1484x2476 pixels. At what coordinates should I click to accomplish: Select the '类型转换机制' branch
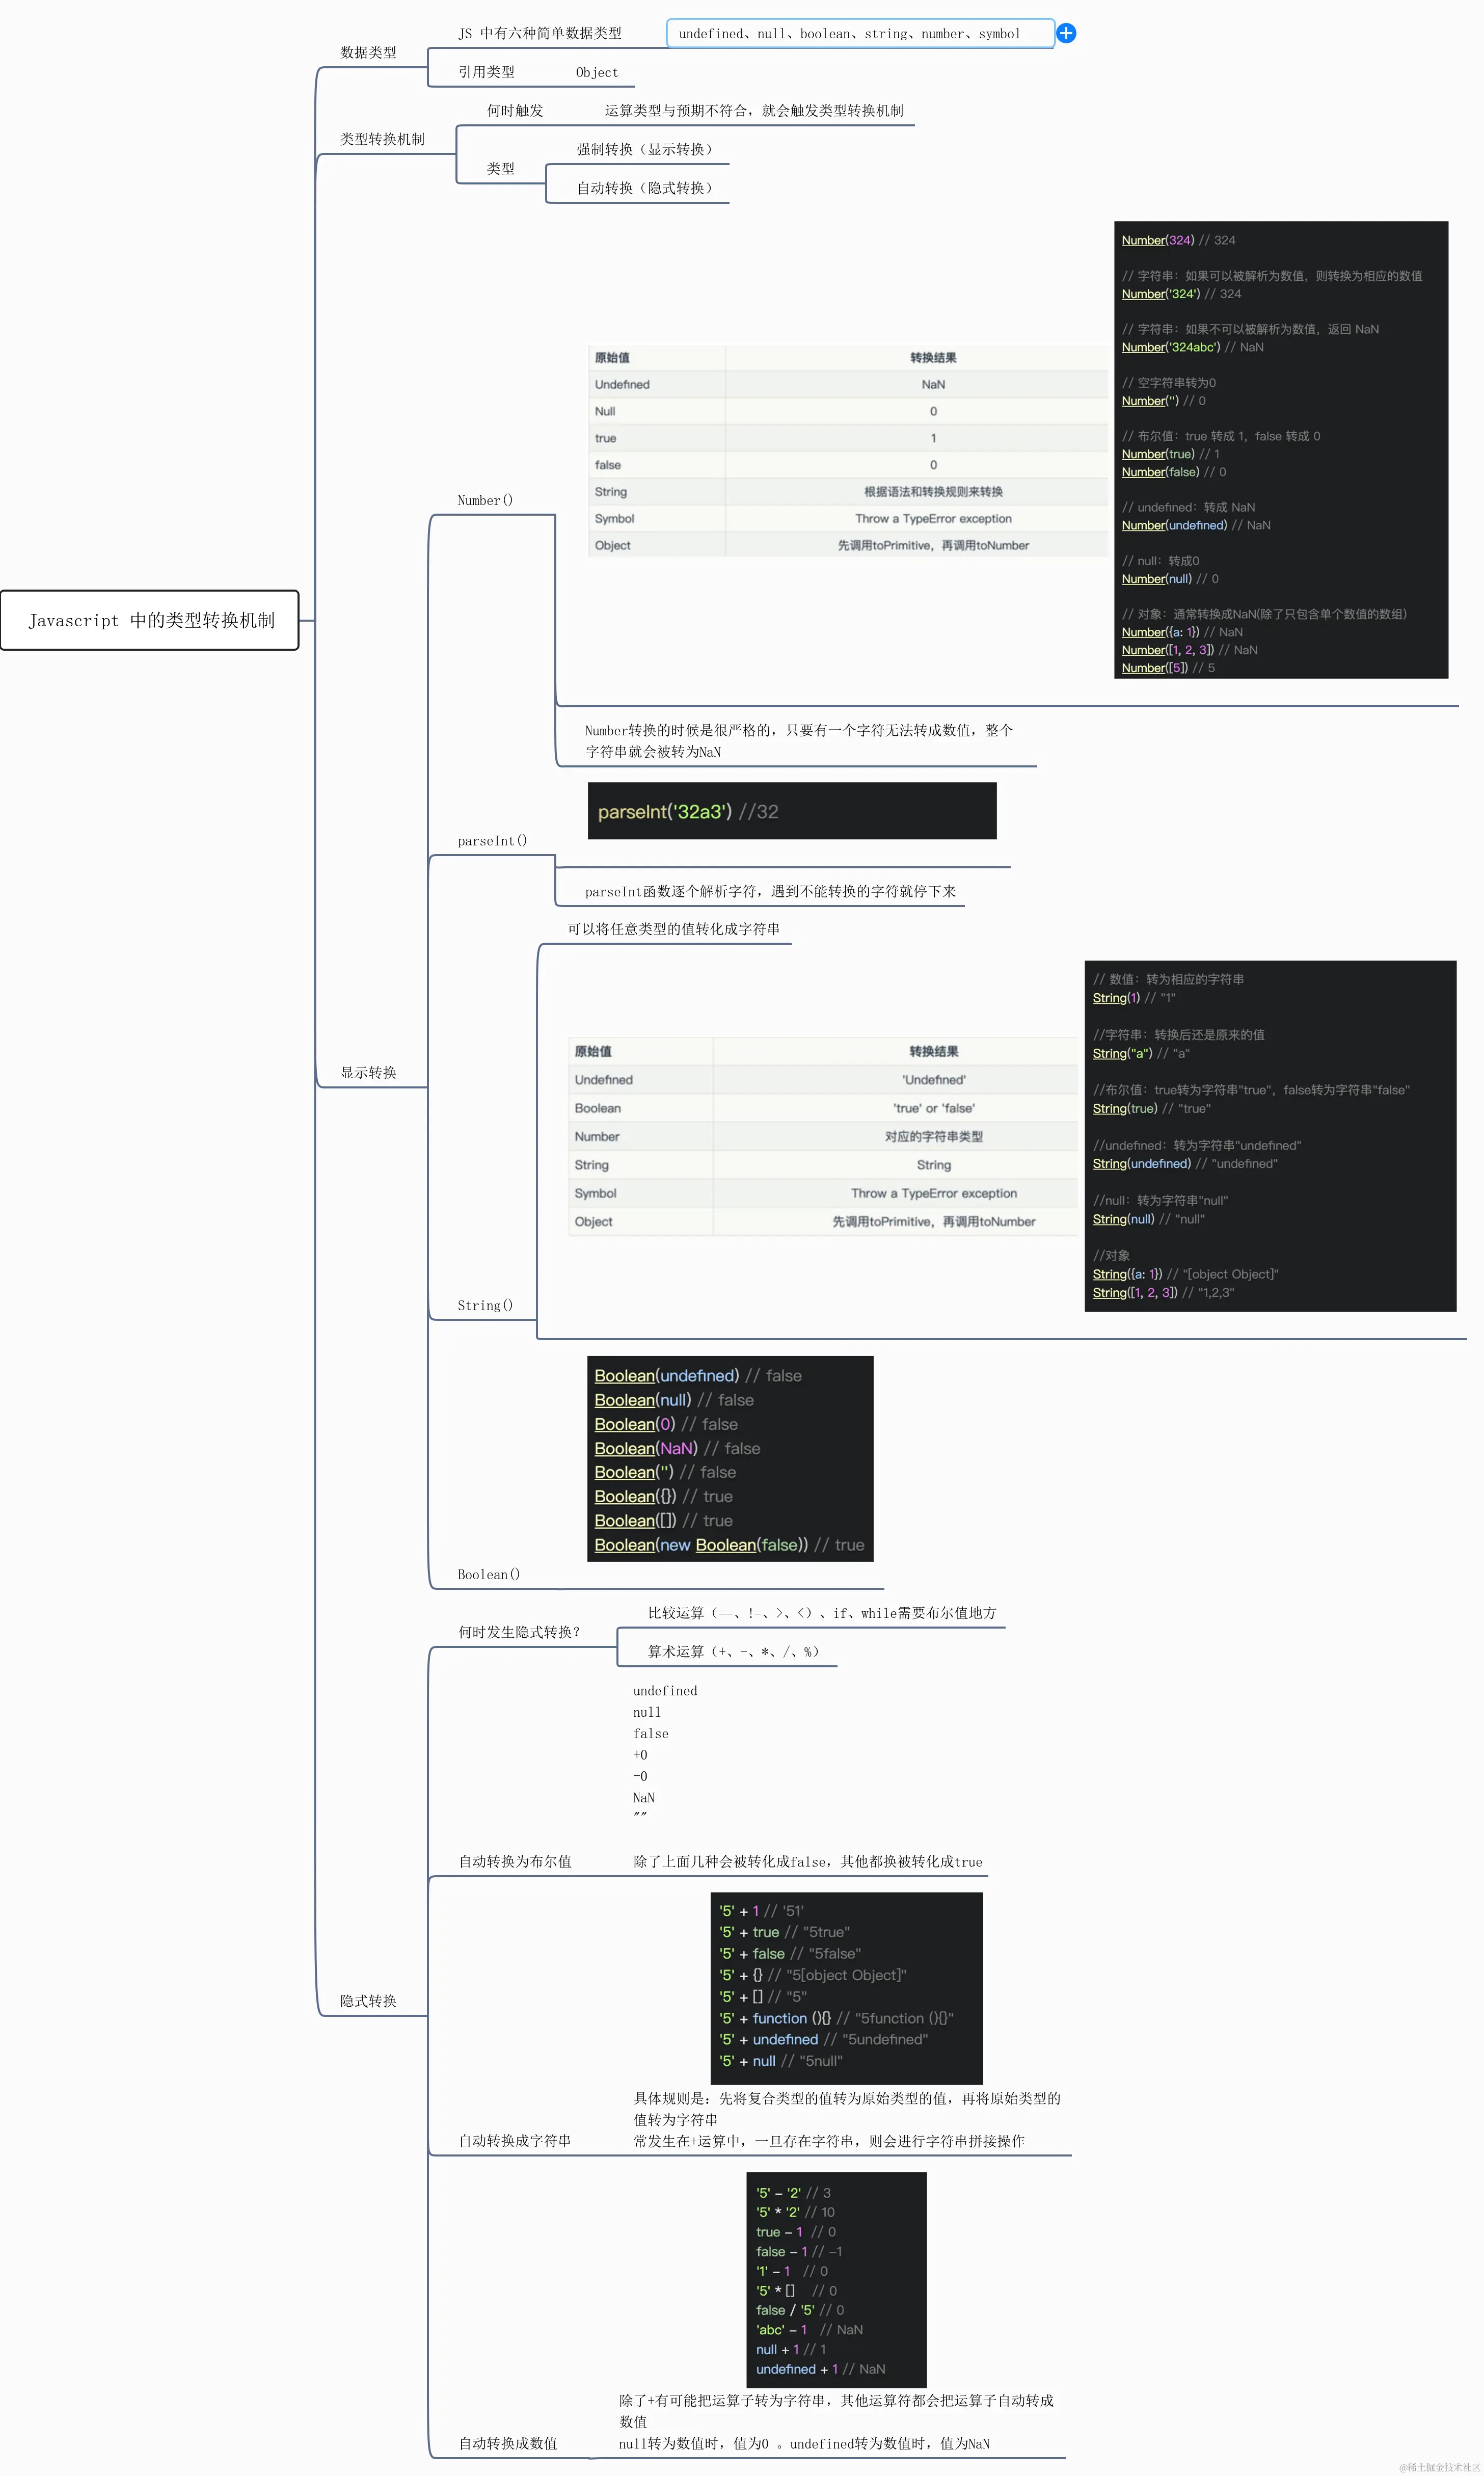(382, 139)
